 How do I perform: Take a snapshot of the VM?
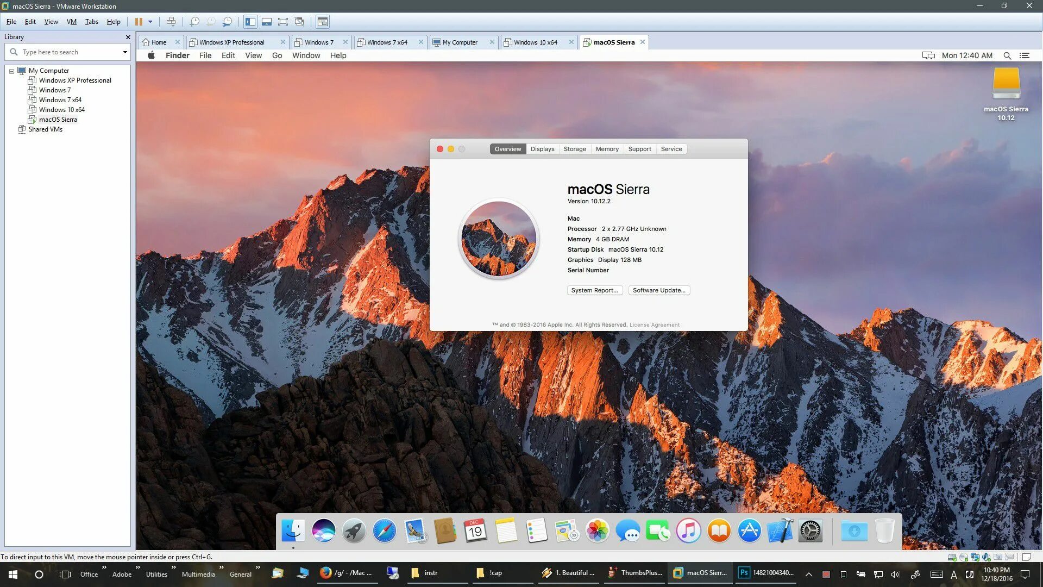pos(194,22)
